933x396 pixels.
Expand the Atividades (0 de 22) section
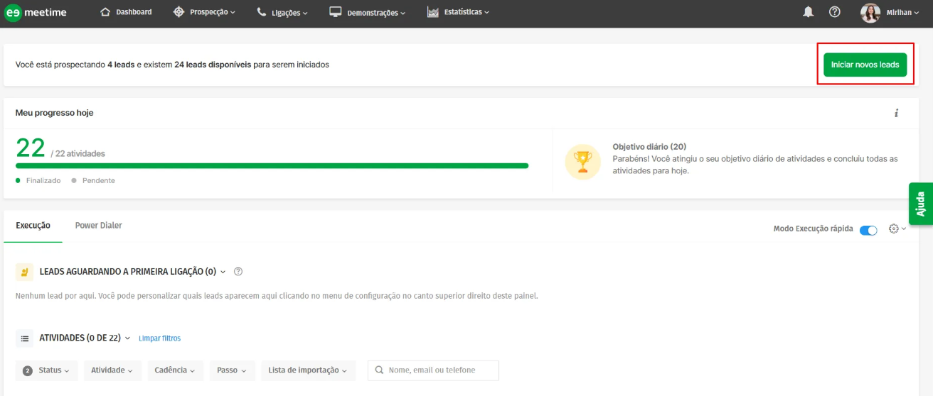[85, 339]
